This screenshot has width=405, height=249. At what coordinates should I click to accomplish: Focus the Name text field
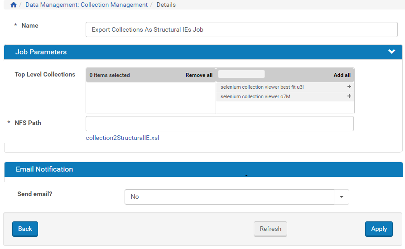pyautogui.click(x=241, y=29)
